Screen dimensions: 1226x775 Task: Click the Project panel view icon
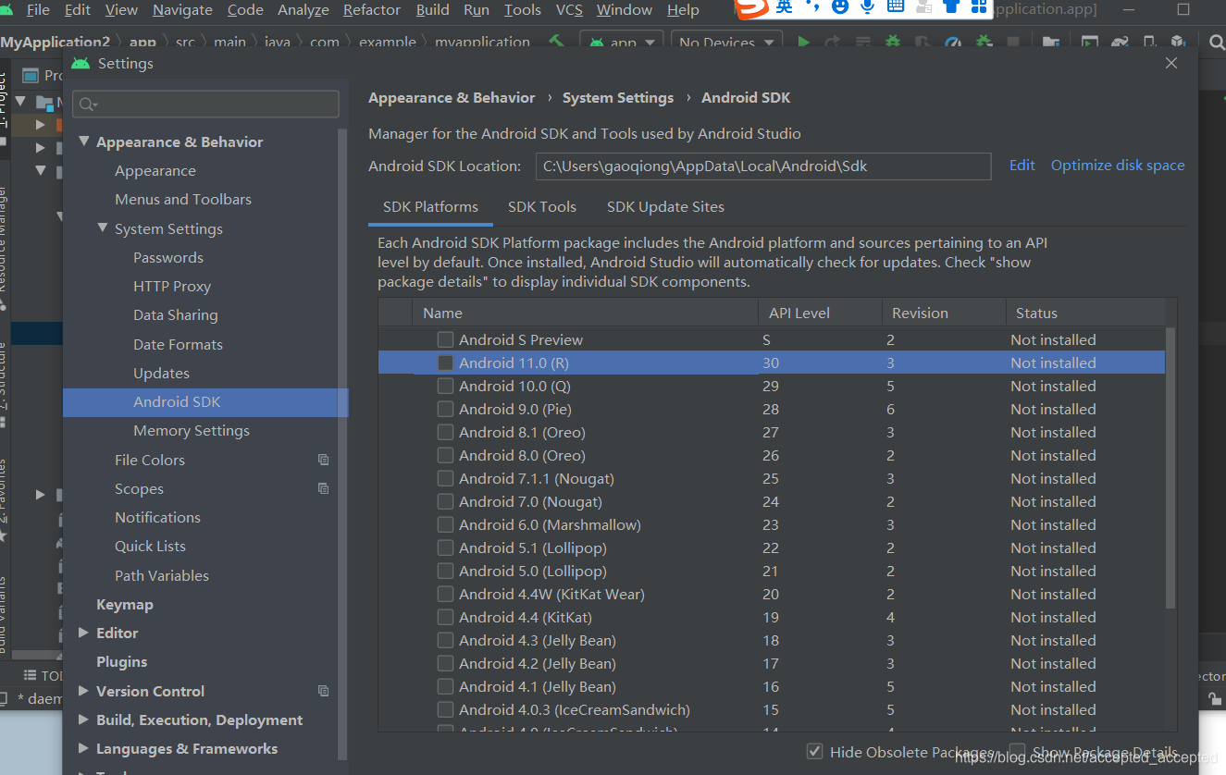[x=31, y=76]
